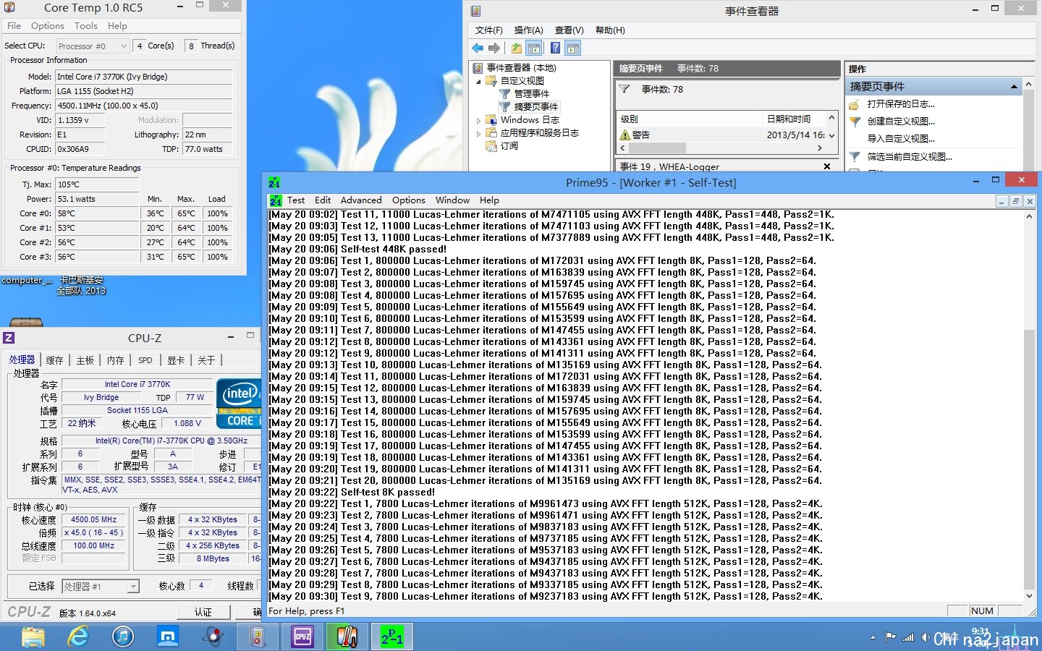Open Select CPU Processor #0 dropdown in Core Temp
This screenshot has height=651, width=1042.
[93, 46]
